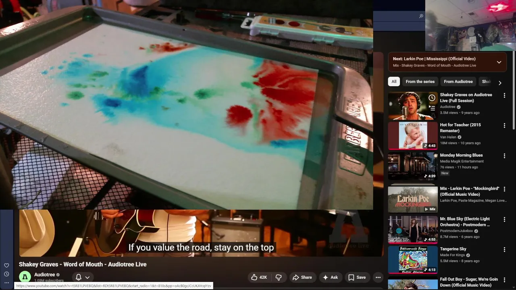The width and height of the screenshot is (516, 290).
Task: Click the clock icon in the left sidebar
Action: (x=6, y=274)
